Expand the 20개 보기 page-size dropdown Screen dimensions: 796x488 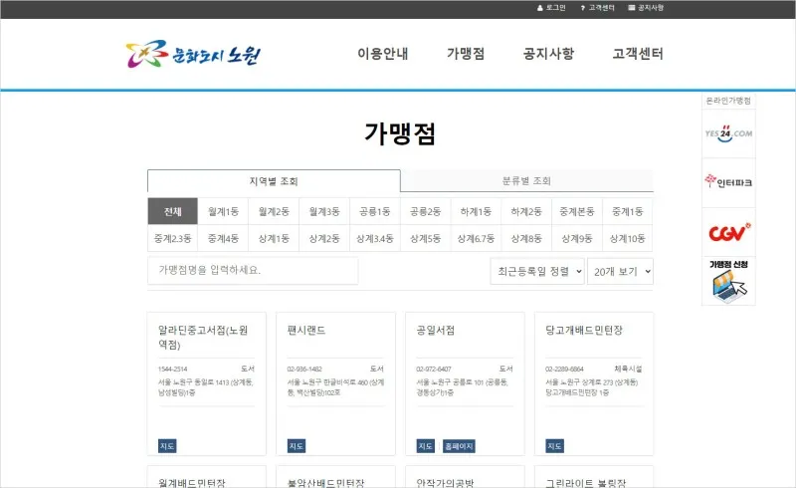(x=620, y=271)
